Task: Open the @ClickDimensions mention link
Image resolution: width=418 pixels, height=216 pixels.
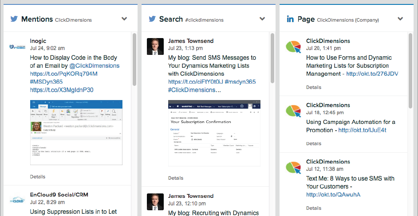Action: point(95,66)
